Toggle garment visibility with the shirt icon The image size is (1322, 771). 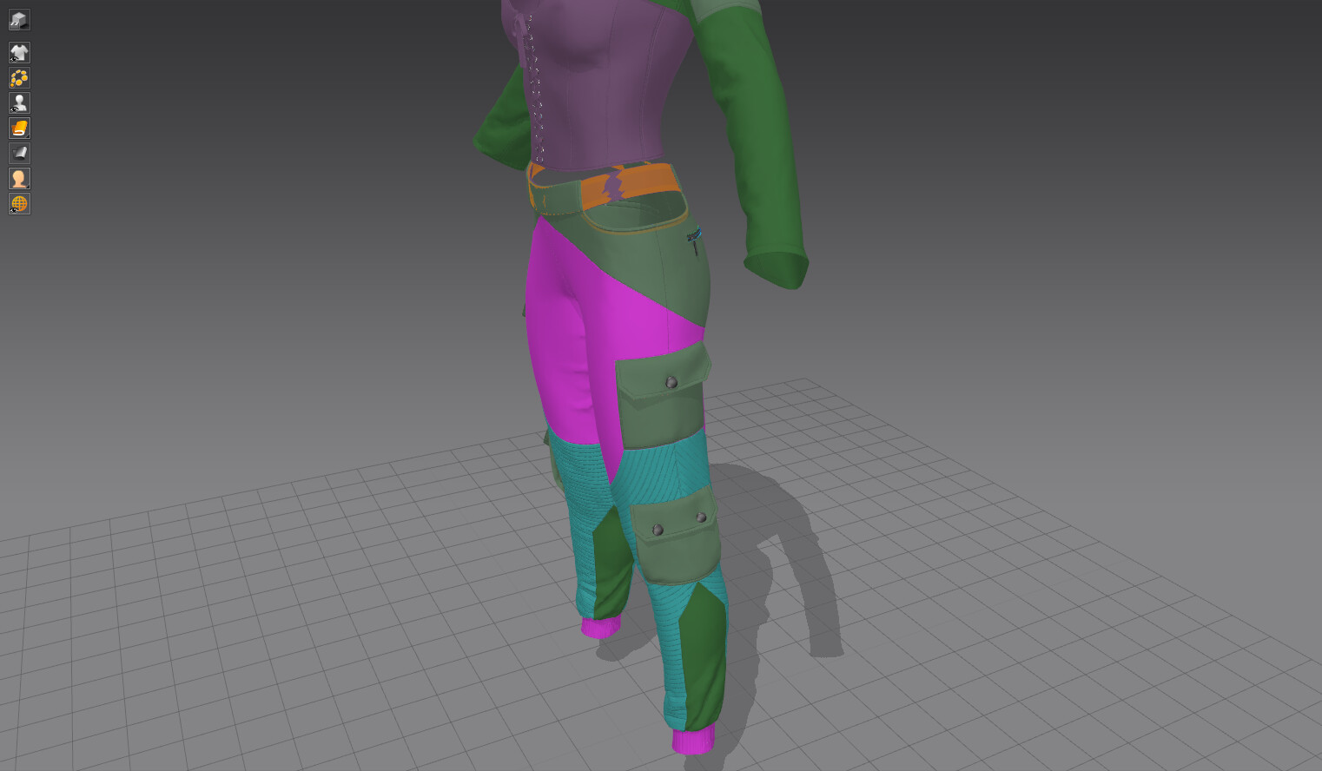(19, 53)
